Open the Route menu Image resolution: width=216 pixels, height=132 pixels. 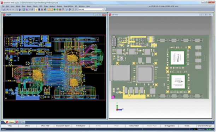[x=29, y=6]
